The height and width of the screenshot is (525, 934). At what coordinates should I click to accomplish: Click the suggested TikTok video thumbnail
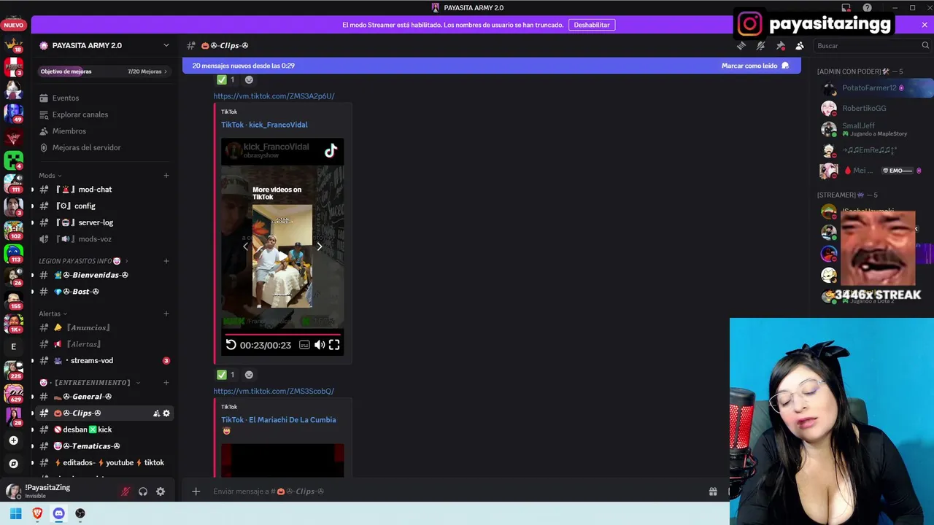282,256
